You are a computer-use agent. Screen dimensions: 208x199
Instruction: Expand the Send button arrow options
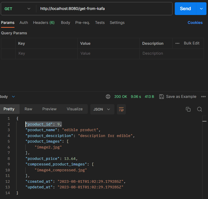[x=201, y=9]
